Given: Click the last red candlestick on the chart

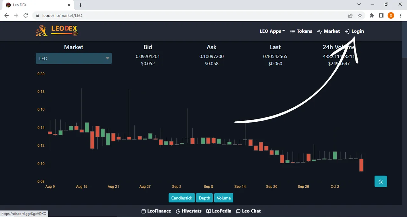Looking at the screenshot, I should point(362,165).
